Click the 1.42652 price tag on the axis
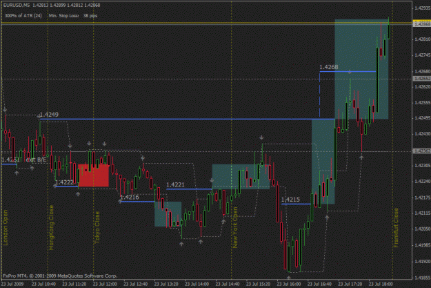Viewport: 431px width, 288px height. (422, 79)
